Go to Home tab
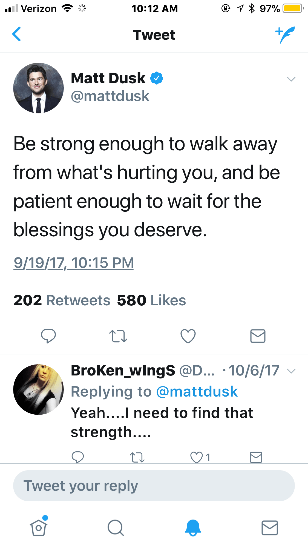Screen dimensions: 308x548 coord(39,527)
